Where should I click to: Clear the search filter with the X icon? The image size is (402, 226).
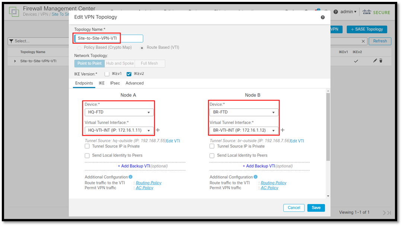coord(363,41)
